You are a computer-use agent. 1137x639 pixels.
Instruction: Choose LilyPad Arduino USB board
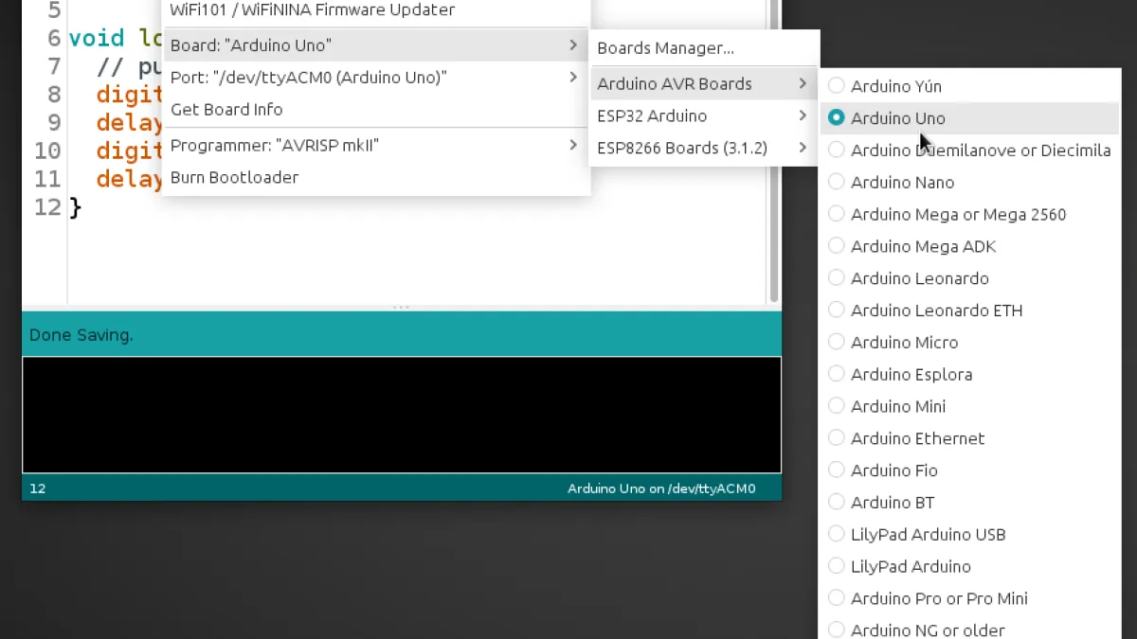968,535
